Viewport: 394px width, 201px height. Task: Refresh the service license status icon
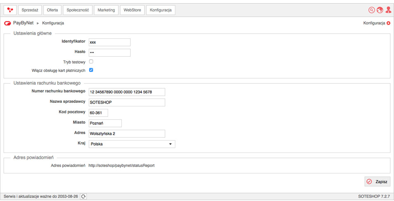[83, 196]
